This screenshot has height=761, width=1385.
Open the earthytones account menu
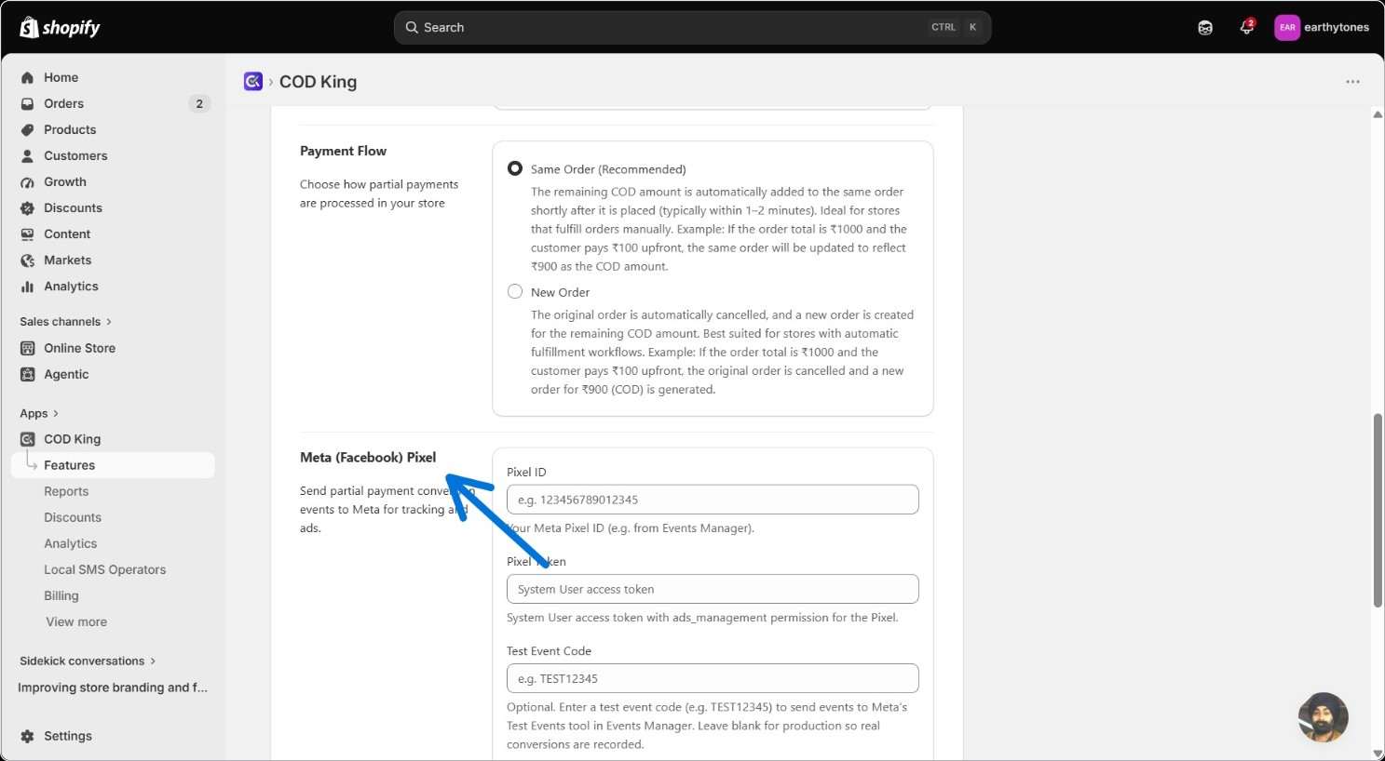coord(1322,27)
